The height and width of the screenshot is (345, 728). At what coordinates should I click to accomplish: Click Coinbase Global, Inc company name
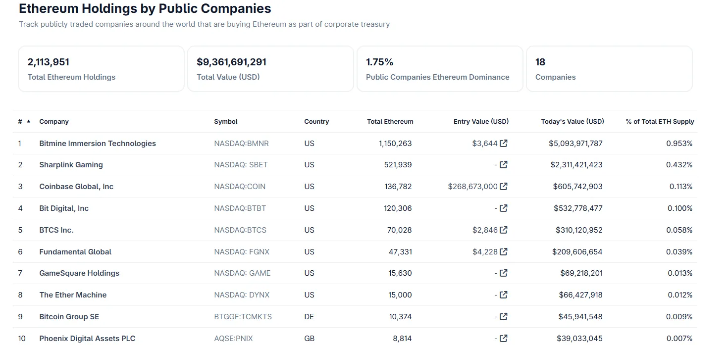(76, 187)
